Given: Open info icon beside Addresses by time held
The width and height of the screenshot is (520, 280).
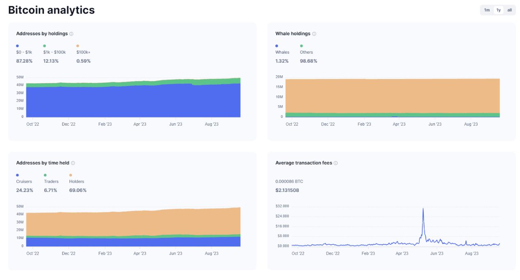Looking at the screenshot, I should click(x=73, y=163).
